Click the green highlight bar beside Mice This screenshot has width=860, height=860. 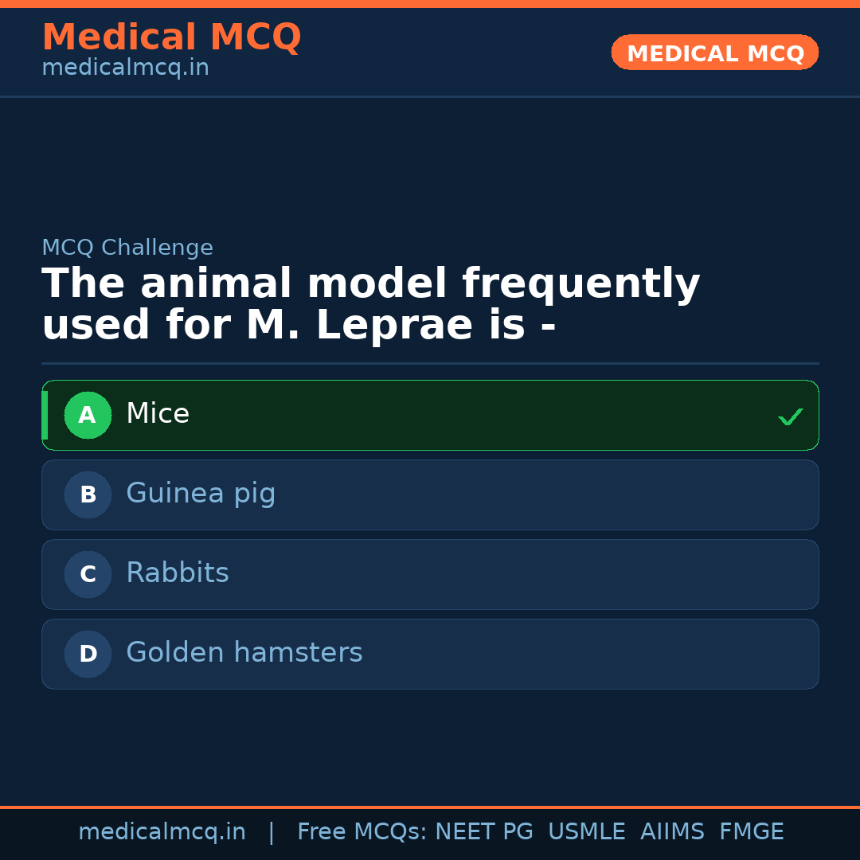tap(45, 415)
